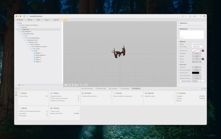Select the move tool in viewport toolbar

click(71, 85)
